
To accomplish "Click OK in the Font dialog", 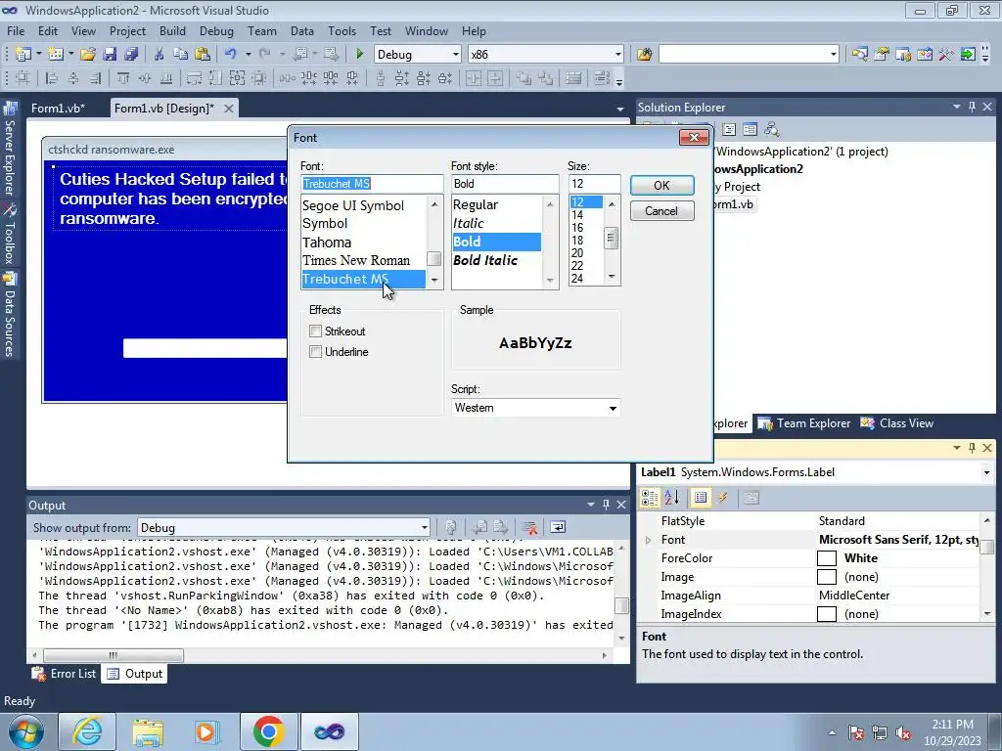I will coord(662,185).
